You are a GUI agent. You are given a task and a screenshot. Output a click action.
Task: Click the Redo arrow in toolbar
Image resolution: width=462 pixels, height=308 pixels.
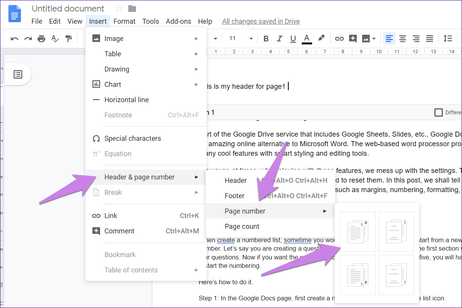pos(28,38)
